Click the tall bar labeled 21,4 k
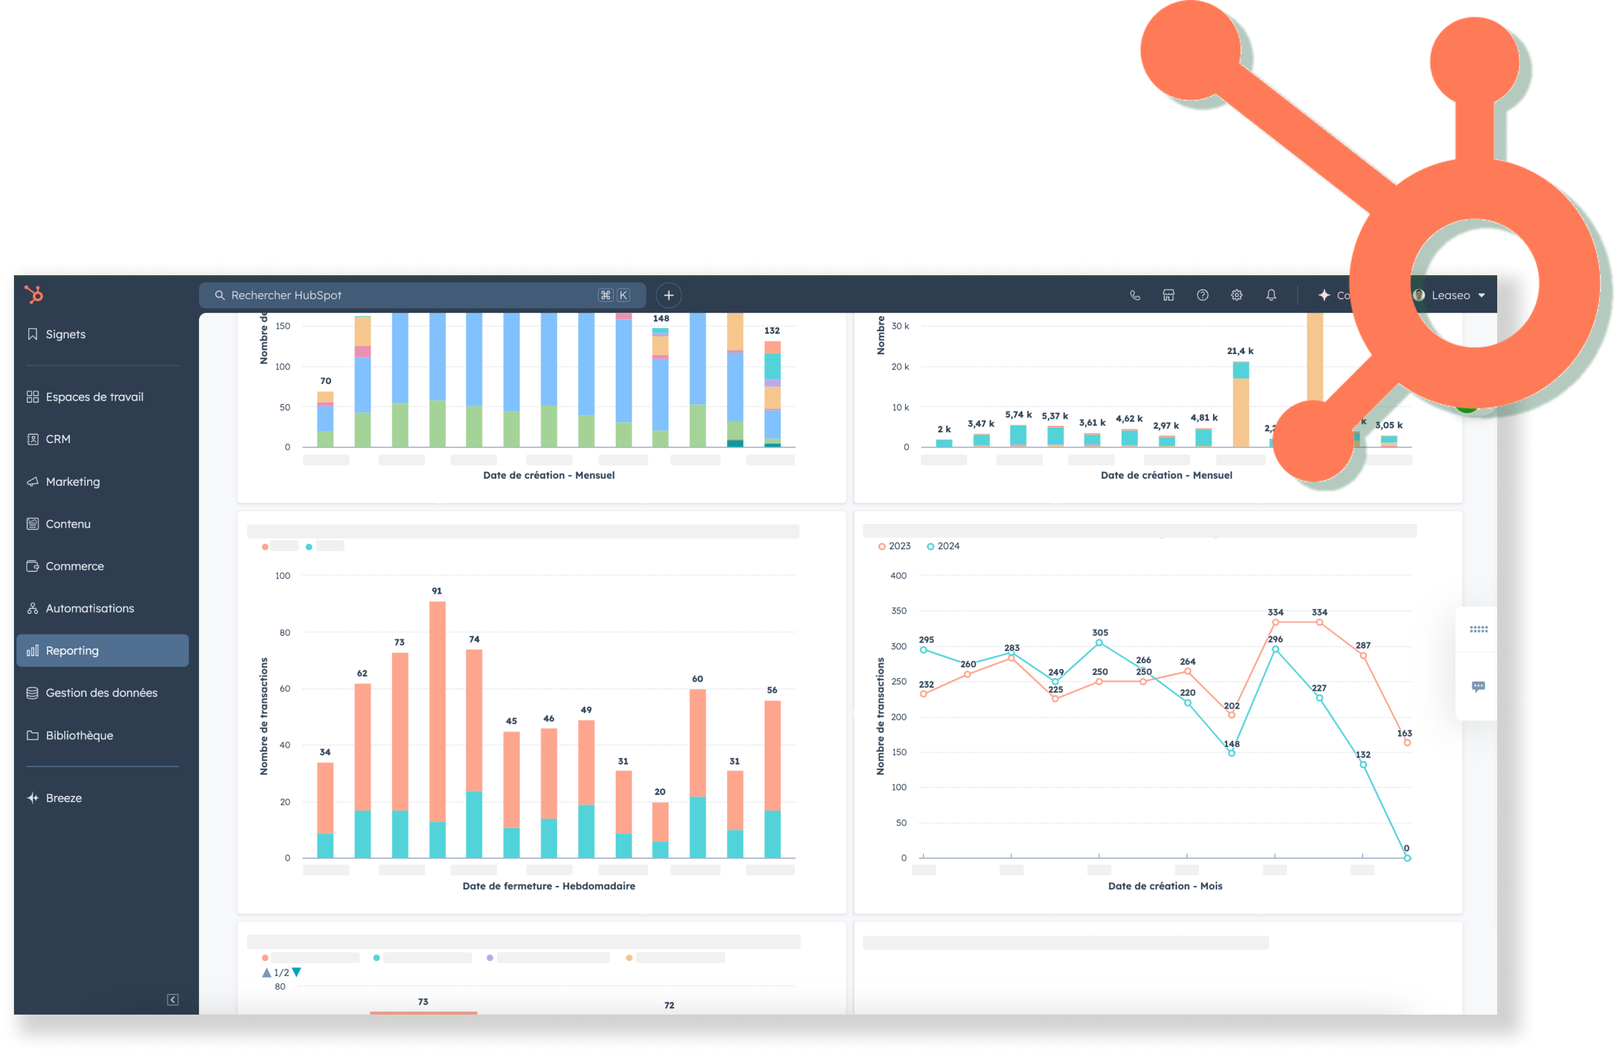The height and width of the screenshot is (1054, 1623). pos(1240,404)
